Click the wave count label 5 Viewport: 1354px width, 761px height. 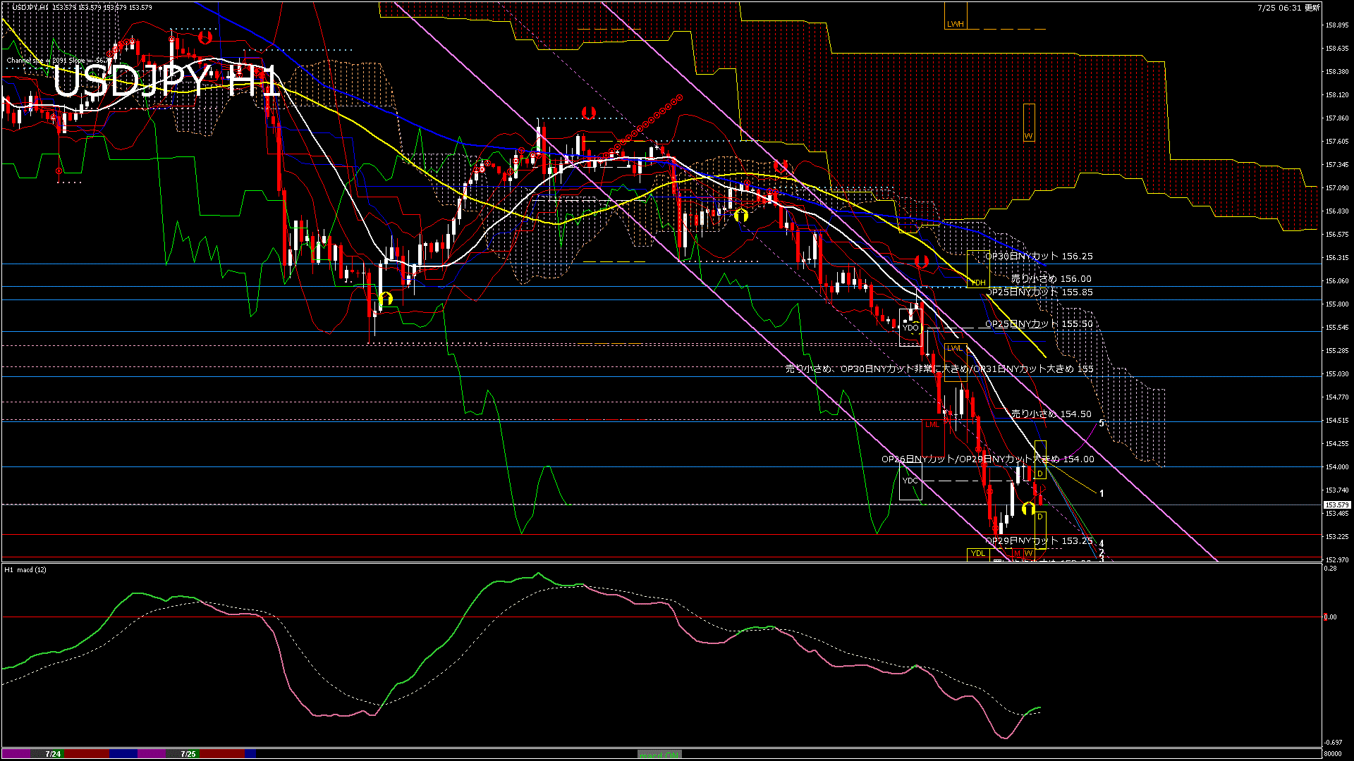point(1102,423)
